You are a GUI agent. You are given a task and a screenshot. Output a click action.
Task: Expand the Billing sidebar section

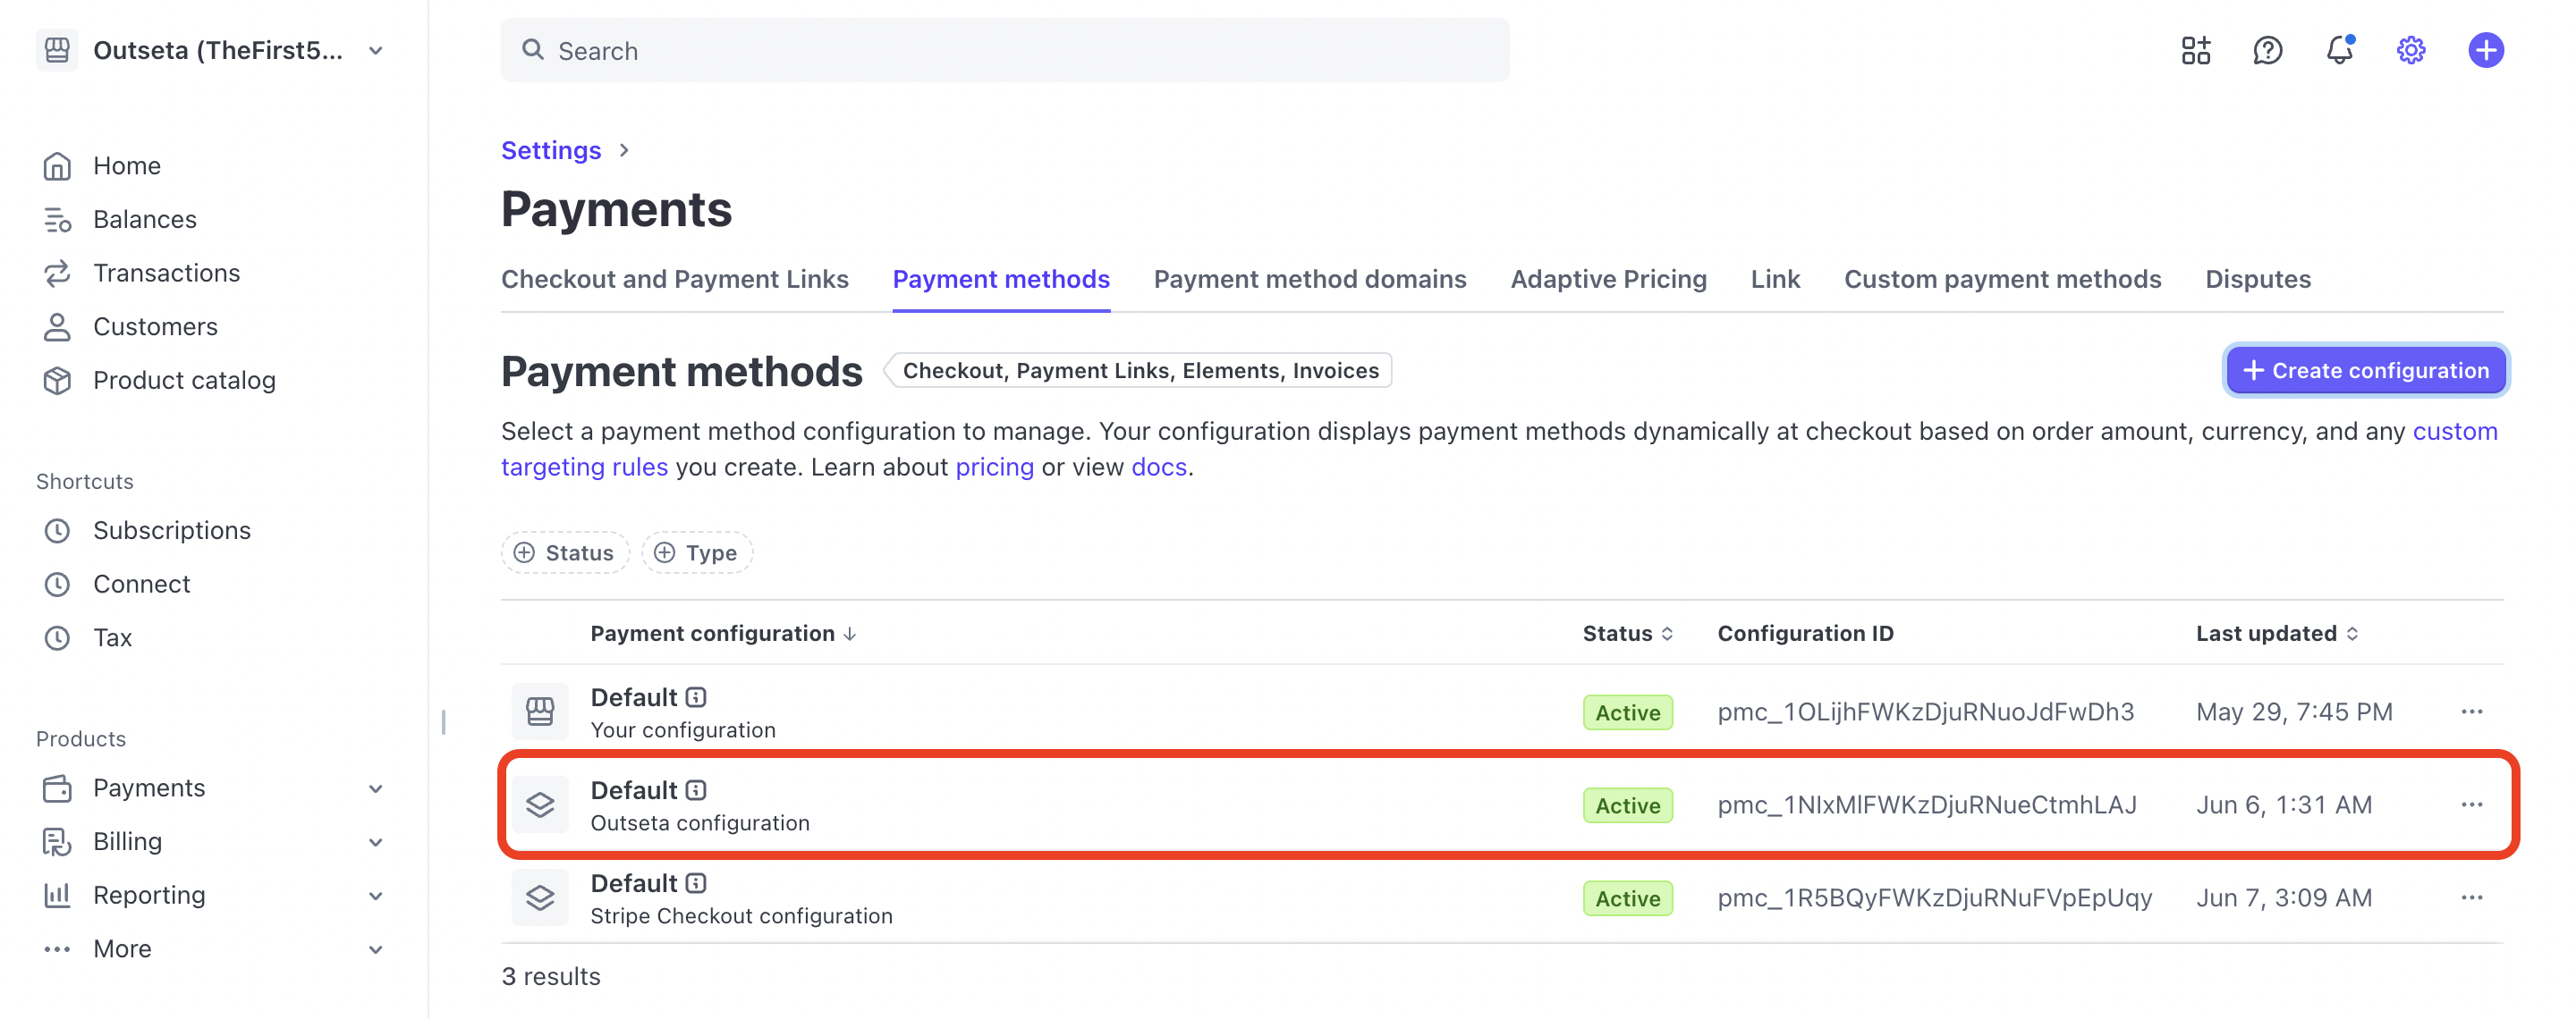pos(375,842)
